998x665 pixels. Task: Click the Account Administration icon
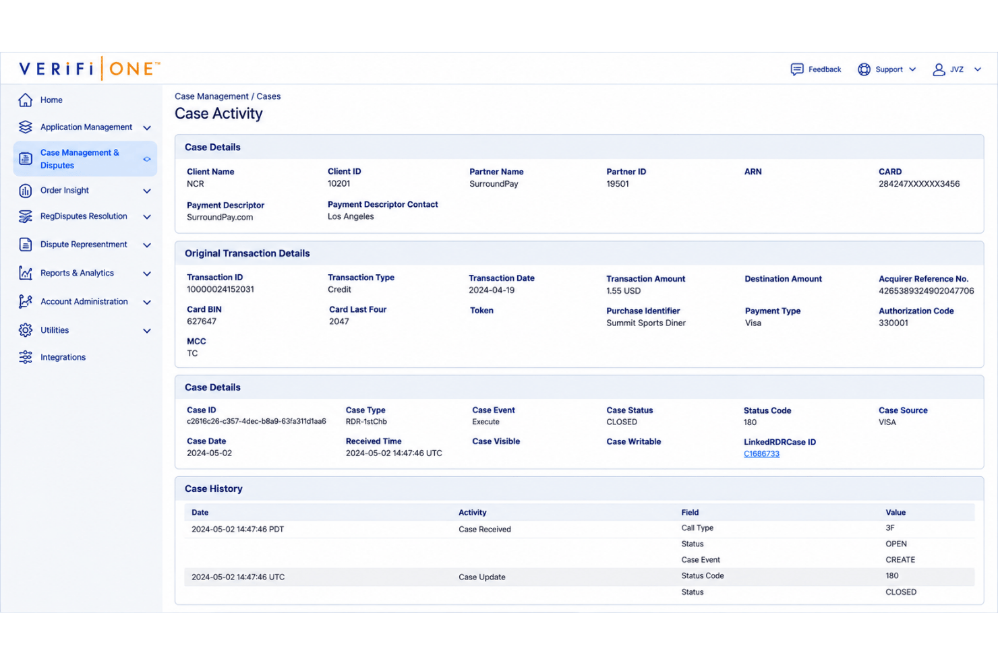[x=26, y=302]
